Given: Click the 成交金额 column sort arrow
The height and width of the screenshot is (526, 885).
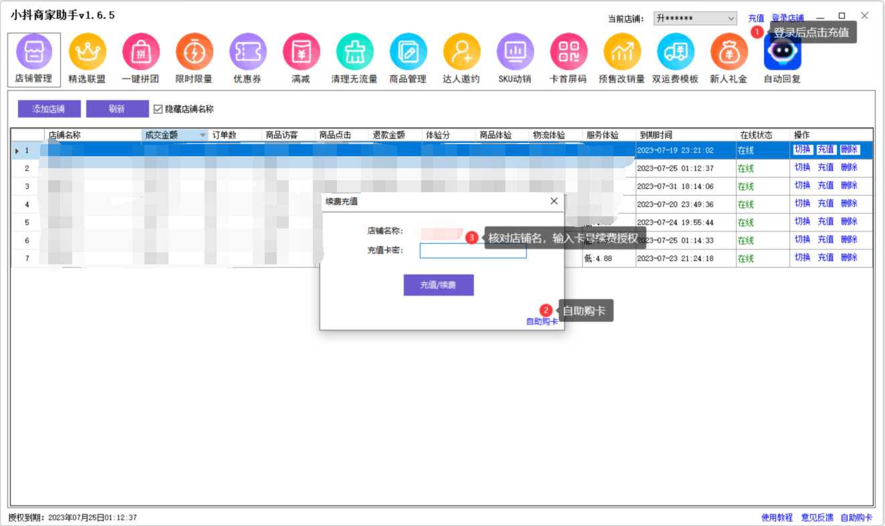Looking at the screenshot, I should 203,136.
